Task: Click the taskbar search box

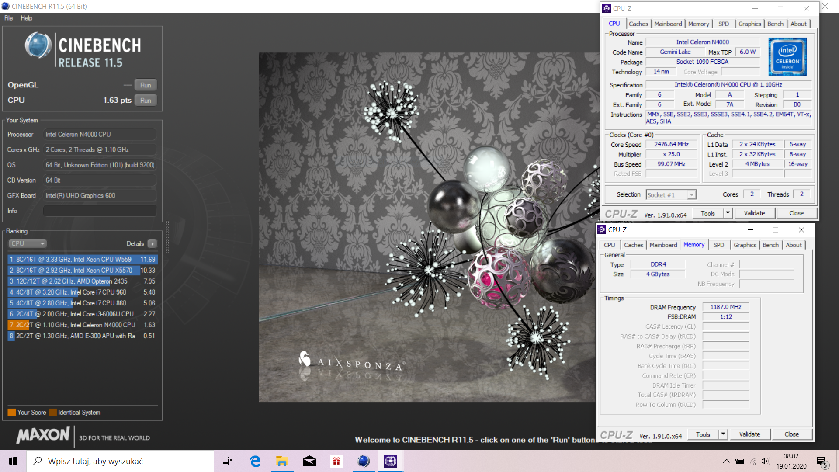Action: pos(120,461)
